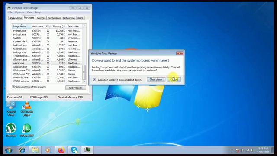Open Windows Explorer folder icon in taskbar
Viewport: 277px width, 156px height.
pyautogui.click(x=35, y=150)
